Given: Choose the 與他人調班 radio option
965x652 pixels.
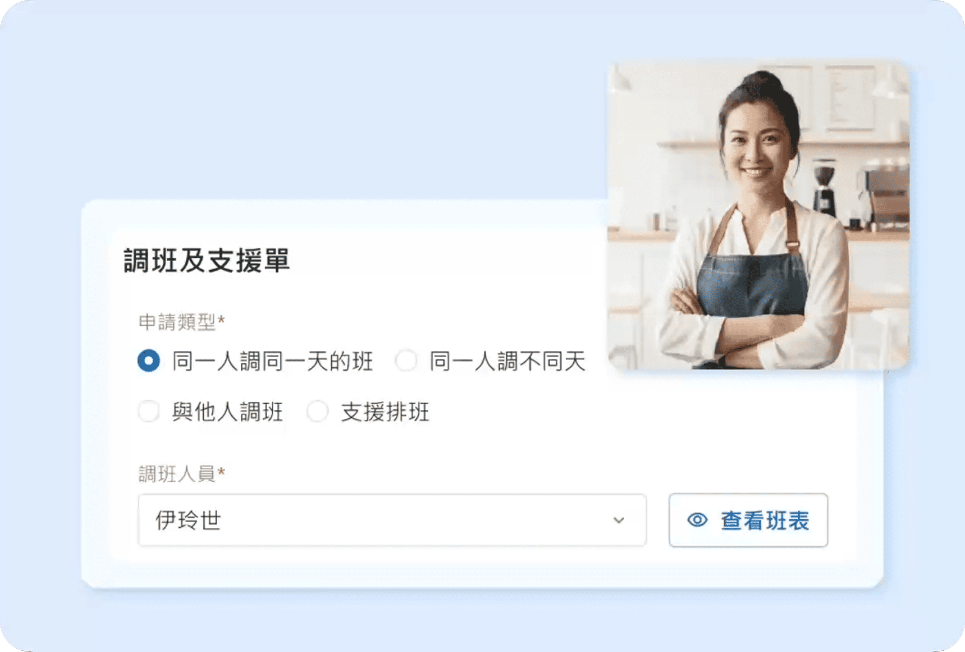Looking at the screenshot, I should click(149, 411).
